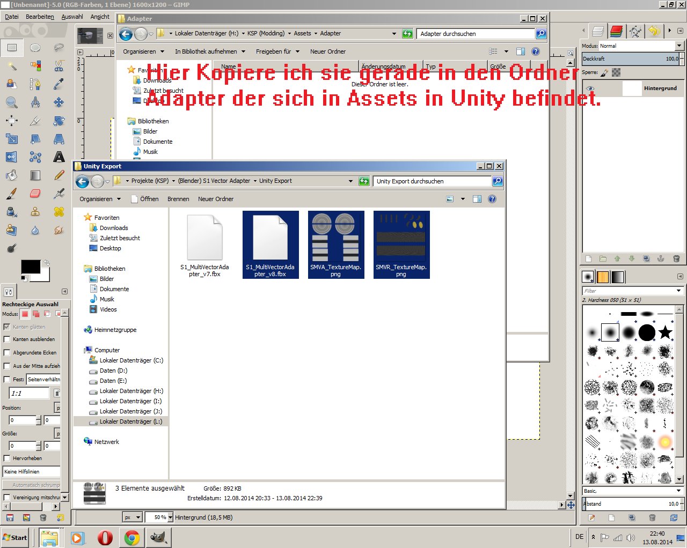Choose the Pencil tool

point(59,175)
